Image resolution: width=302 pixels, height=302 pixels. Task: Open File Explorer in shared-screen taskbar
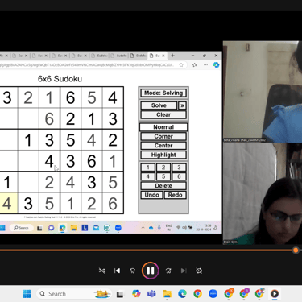click(73, 228)
